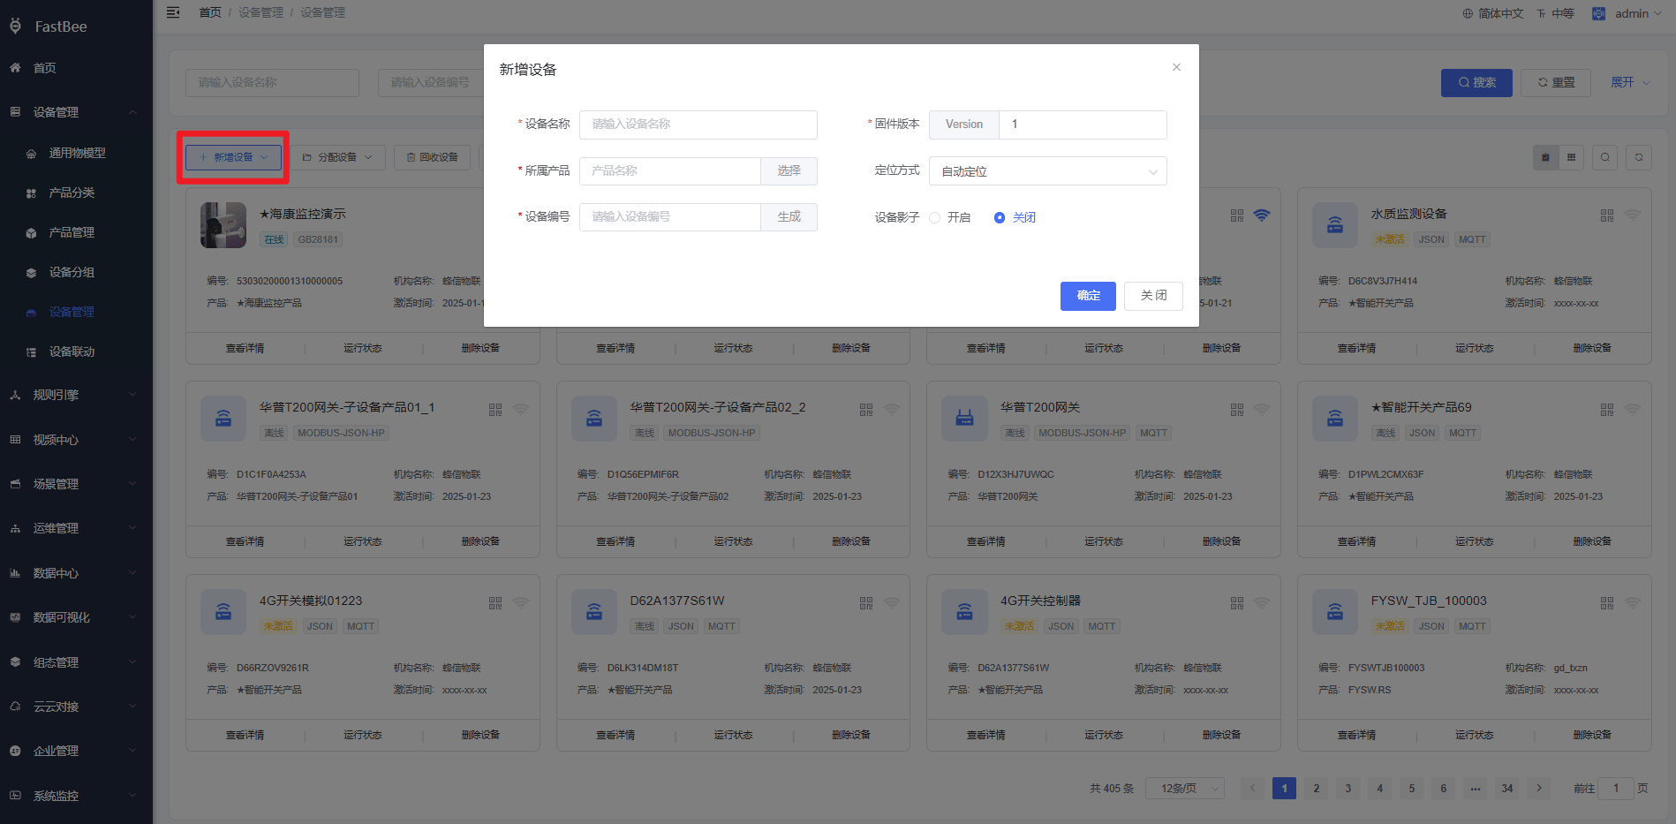
Task: Click the 固件版本 Version input field
Action: [x=1083, y=125]
